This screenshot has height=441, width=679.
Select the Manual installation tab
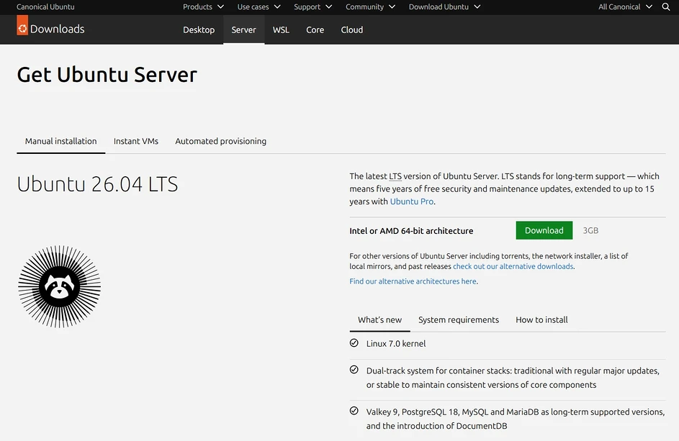60,141
